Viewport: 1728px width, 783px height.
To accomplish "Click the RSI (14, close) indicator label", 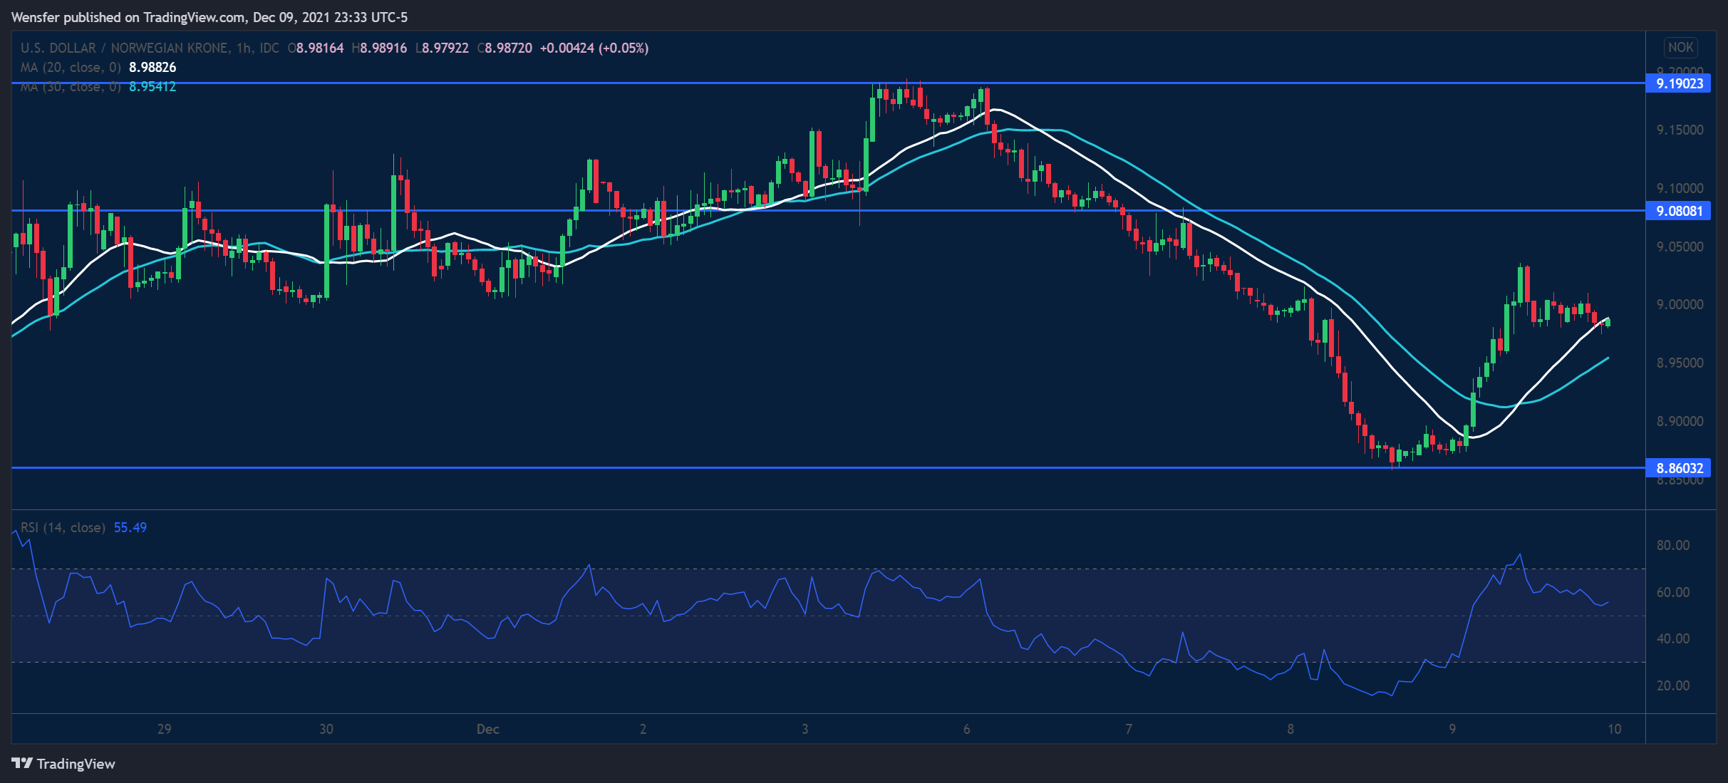I will 63,527.
